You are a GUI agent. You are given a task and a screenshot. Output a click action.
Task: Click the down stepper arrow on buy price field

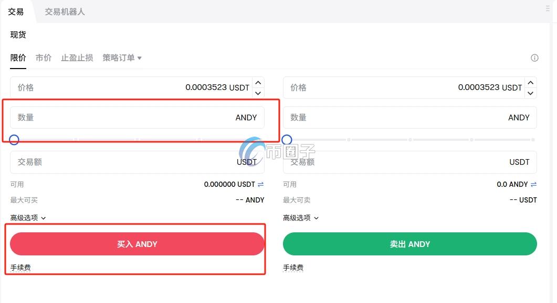point(258,92)
